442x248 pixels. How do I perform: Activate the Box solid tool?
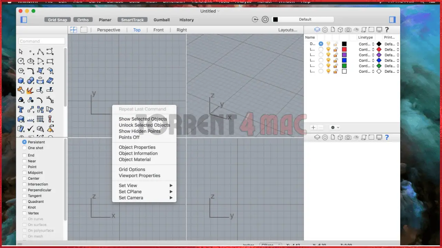point(21,80)
